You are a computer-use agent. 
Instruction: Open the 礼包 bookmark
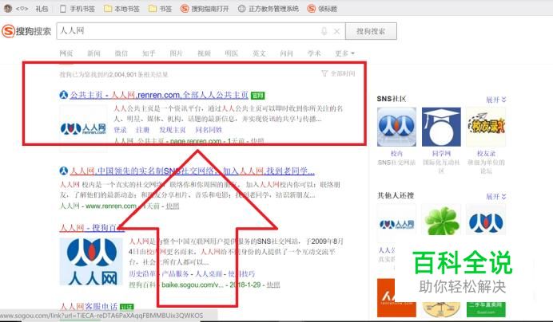[x=42, y=9]
